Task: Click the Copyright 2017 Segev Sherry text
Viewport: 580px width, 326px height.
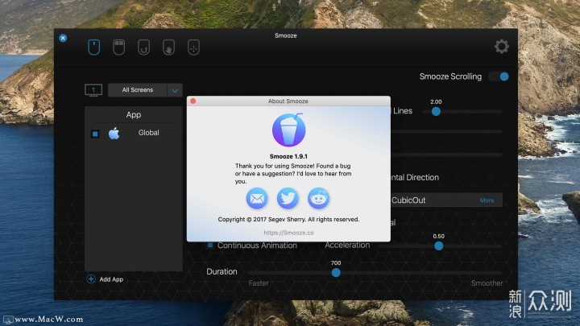Action: pyautogui.click(x=288, y=219)
